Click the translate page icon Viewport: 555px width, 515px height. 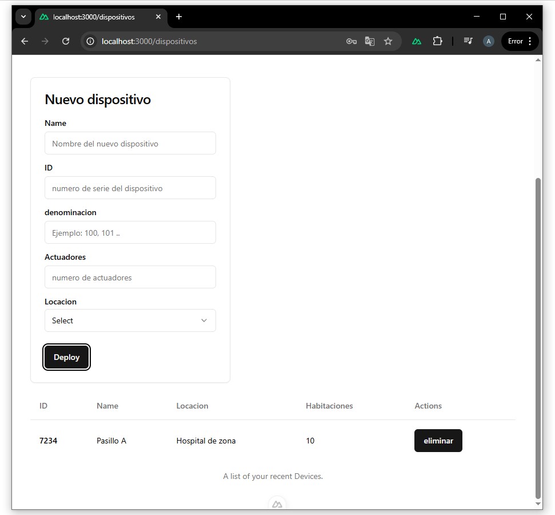(370, 41)
